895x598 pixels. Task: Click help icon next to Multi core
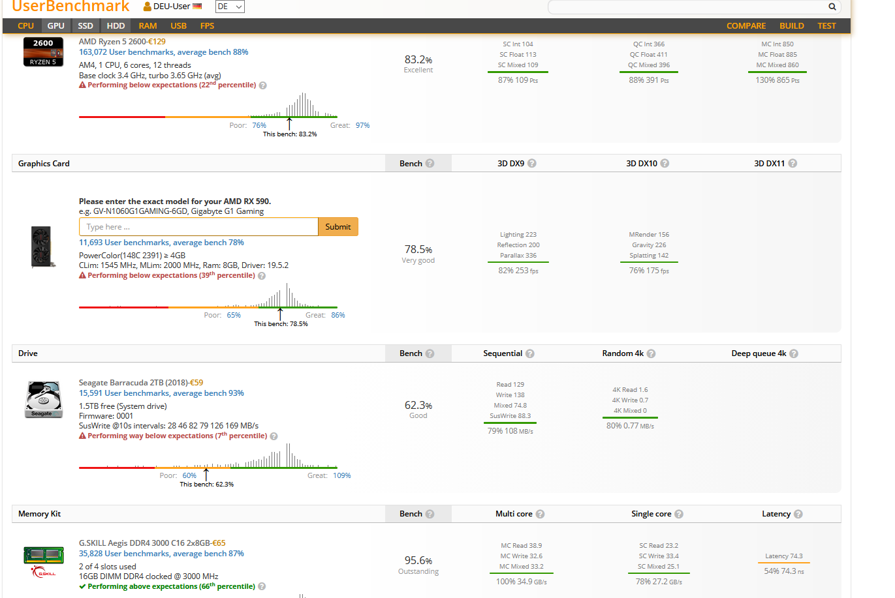(540, 514)
